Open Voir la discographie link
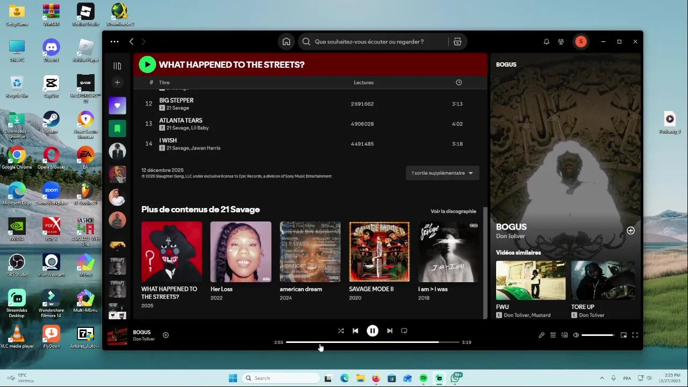The height and width of the screenshot is (387, 688). pos(453,211)
